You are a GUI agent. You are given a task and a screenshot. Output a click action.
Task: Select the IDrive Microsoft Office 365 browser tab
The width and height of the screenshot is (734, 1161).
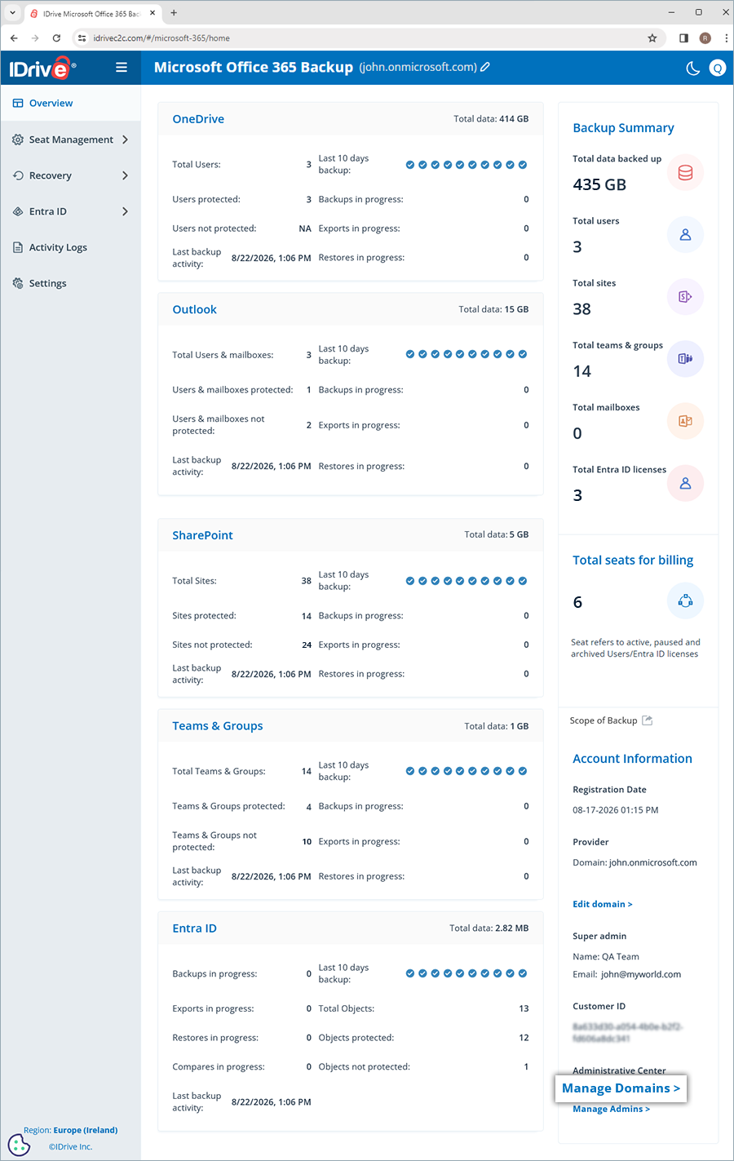click(x=92, y=13)
